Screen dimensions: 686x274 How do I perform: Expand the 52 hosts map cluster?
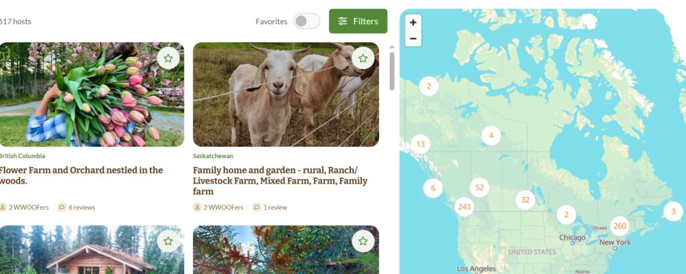point(480,188)
